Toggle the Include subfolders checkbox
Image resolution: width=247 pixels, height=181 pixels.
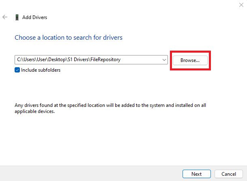click(x=17, y=70)
